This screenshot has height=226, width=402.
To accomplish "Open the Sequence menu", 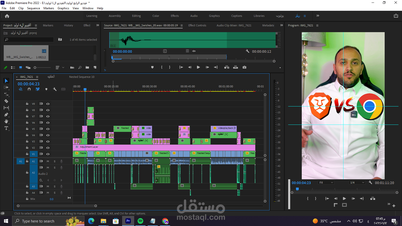I will tap(33, 8).
